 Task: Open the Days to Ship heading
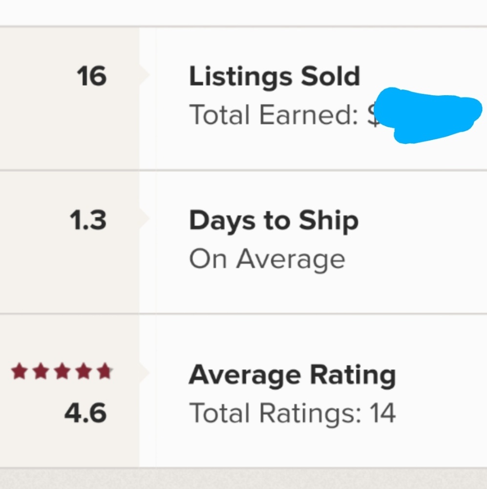[274, 221]
